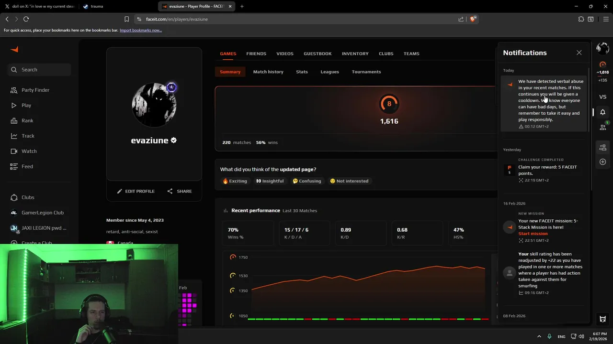Click the Brave shields icon
The width and height of the screenshot is (613, 344).
pos(473,19)
